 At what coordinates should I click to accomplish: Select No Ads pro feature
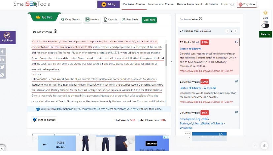pyautogui.click(x=92, y=19)
